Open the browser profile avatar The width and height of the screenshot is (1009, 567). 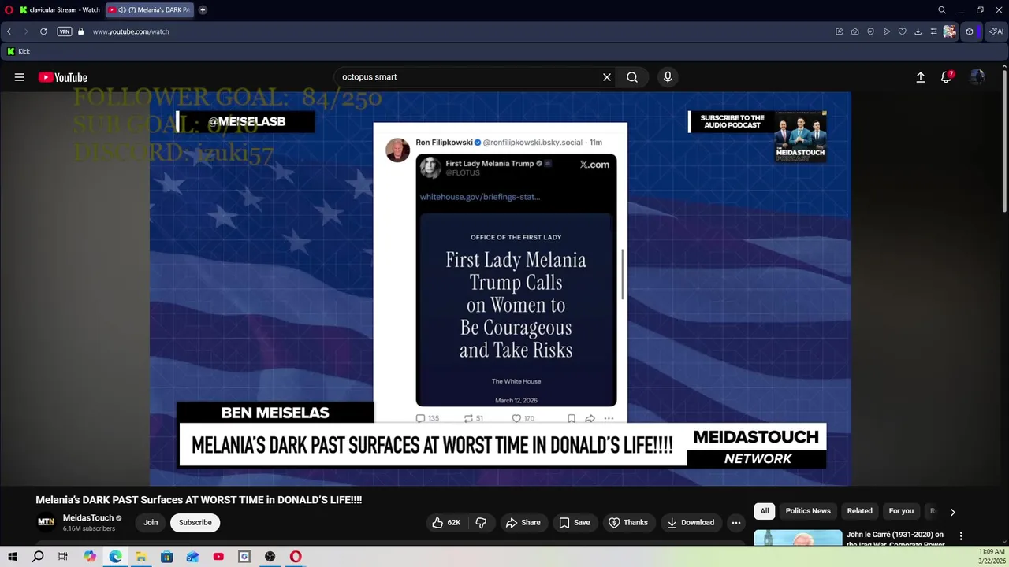pyautogui.click(x=950, y=31)
